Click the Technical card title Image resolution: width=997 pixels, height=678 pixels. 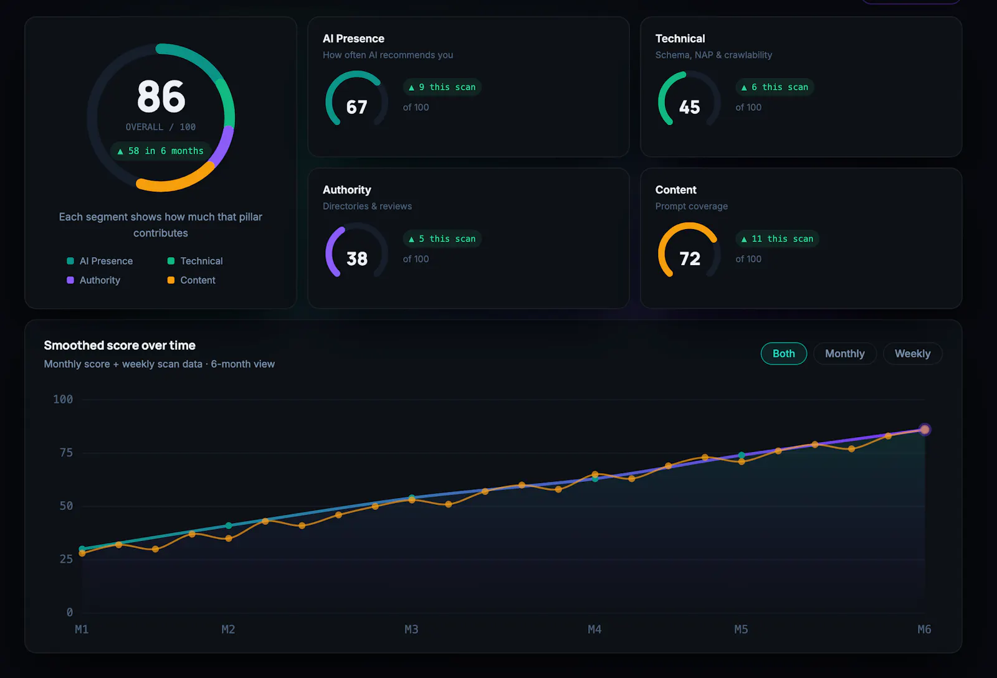pyautogui.click(x=680, y=39)
